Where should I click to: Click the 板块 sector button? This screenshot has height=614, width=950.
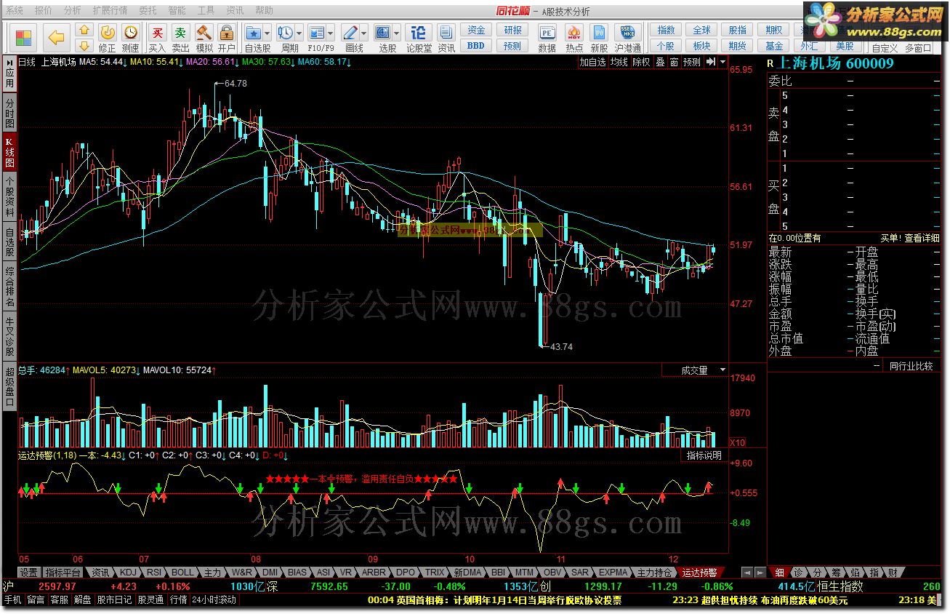click(701, 46)
